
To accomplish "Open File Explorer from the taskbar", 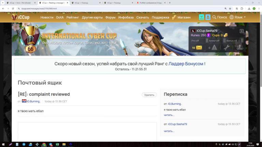I will 64,144.
